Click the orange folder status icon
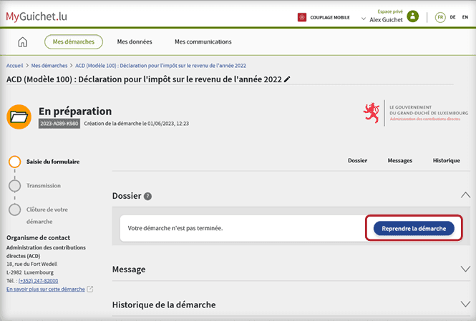This screenshot has height=321, width=476. pyautogui.click(x=19, y=117)
